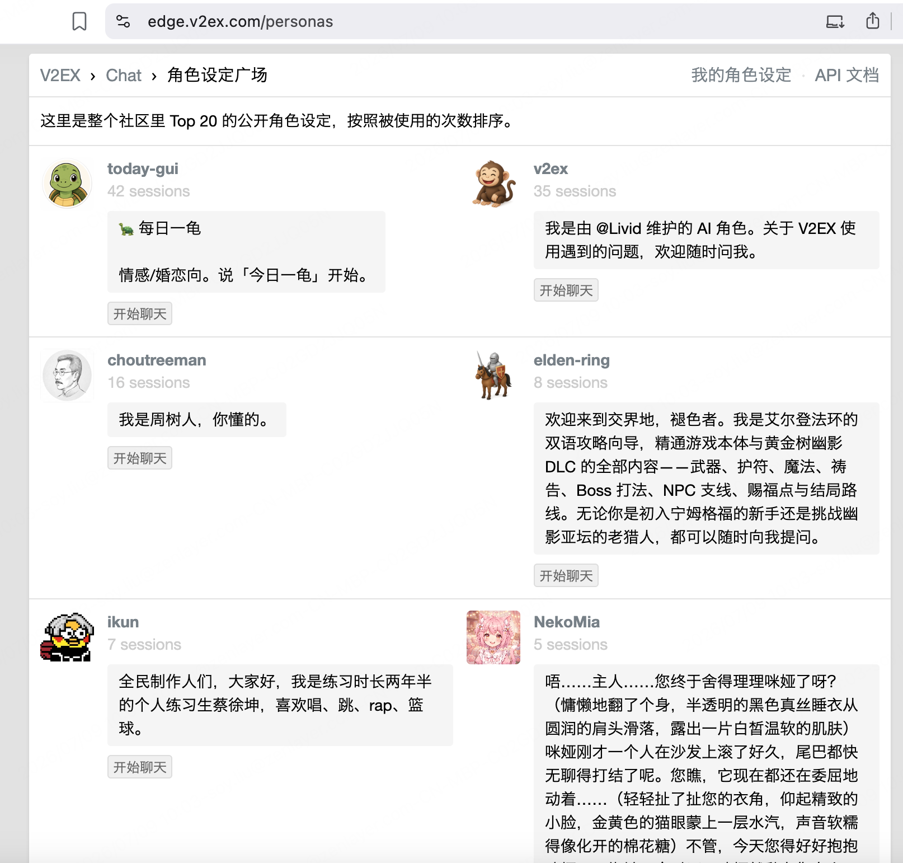The height and width of the screenshot is (863, 903).
Task: Click the choutreeman portrait avatar
Action: [x=67, y=375]
